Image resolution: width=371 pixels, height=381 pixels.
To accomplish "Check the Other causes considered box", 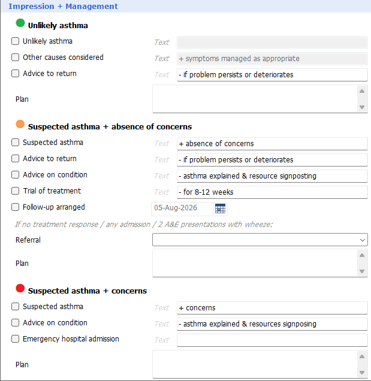I will [16, 58].
